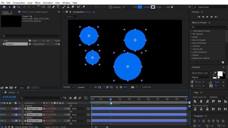This screenshot has width=228, height=128.
Task: Click the Fill color swatch
Action: pos(140,7)
